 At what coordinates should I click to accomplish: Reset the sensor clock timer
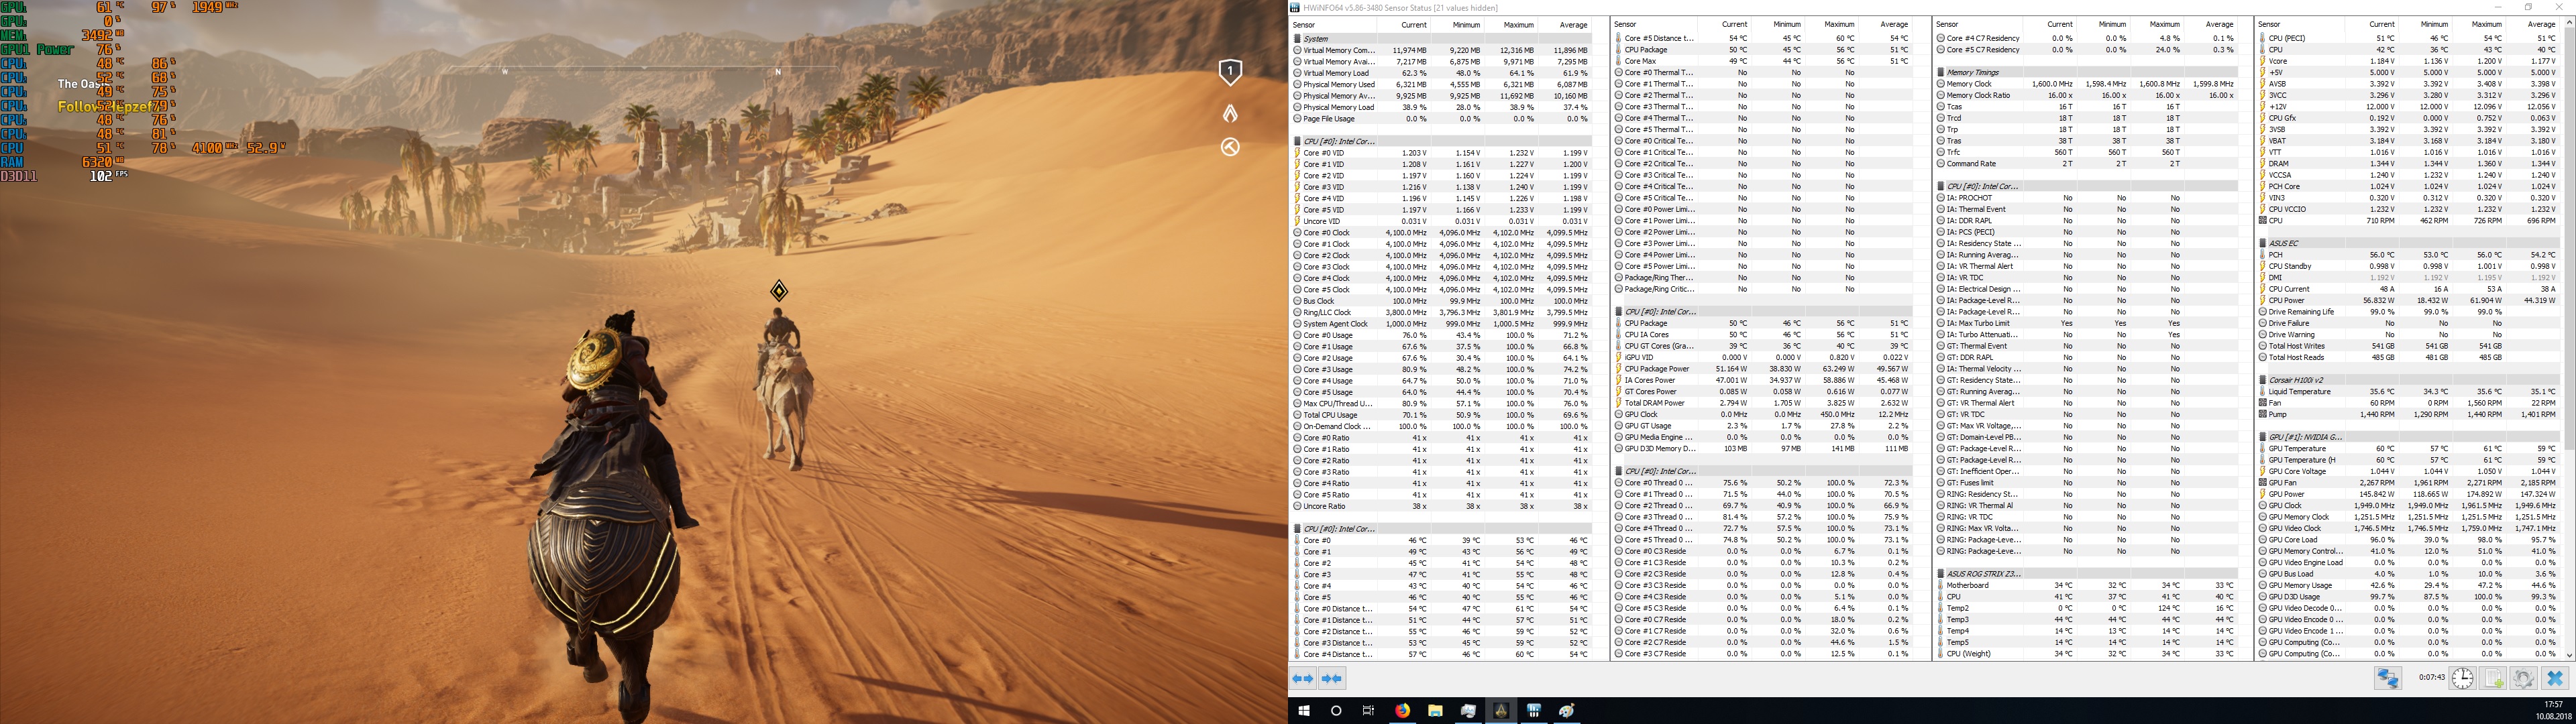[2462, 678]
